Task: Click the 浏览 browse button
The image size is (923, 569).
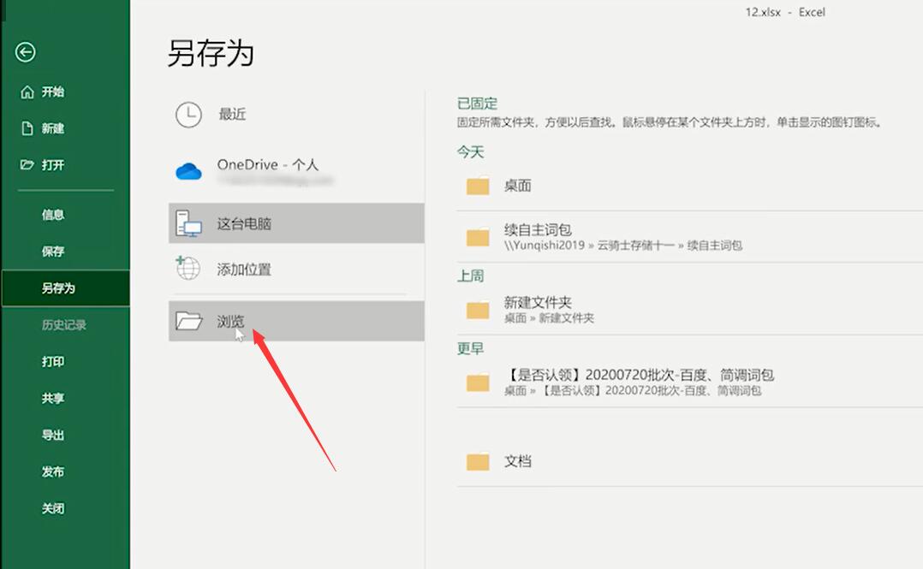Action: [296, 321]
